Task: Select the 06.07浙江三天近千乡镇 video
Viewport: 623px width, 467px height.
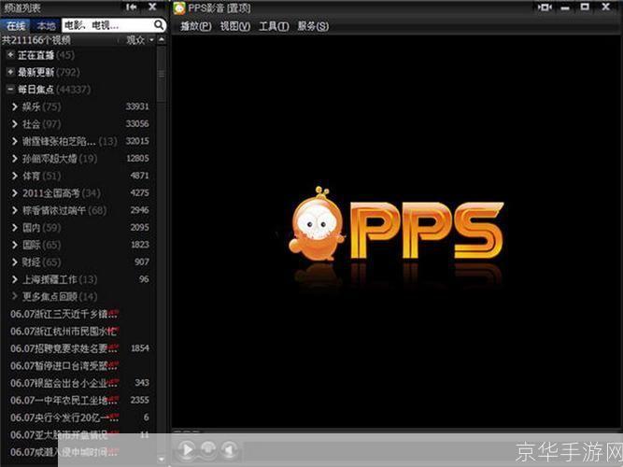Action: [x=64, y=314]
